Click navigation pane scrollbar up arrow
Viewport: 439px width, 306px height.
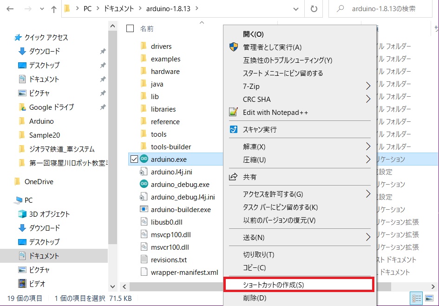[112, 26]
